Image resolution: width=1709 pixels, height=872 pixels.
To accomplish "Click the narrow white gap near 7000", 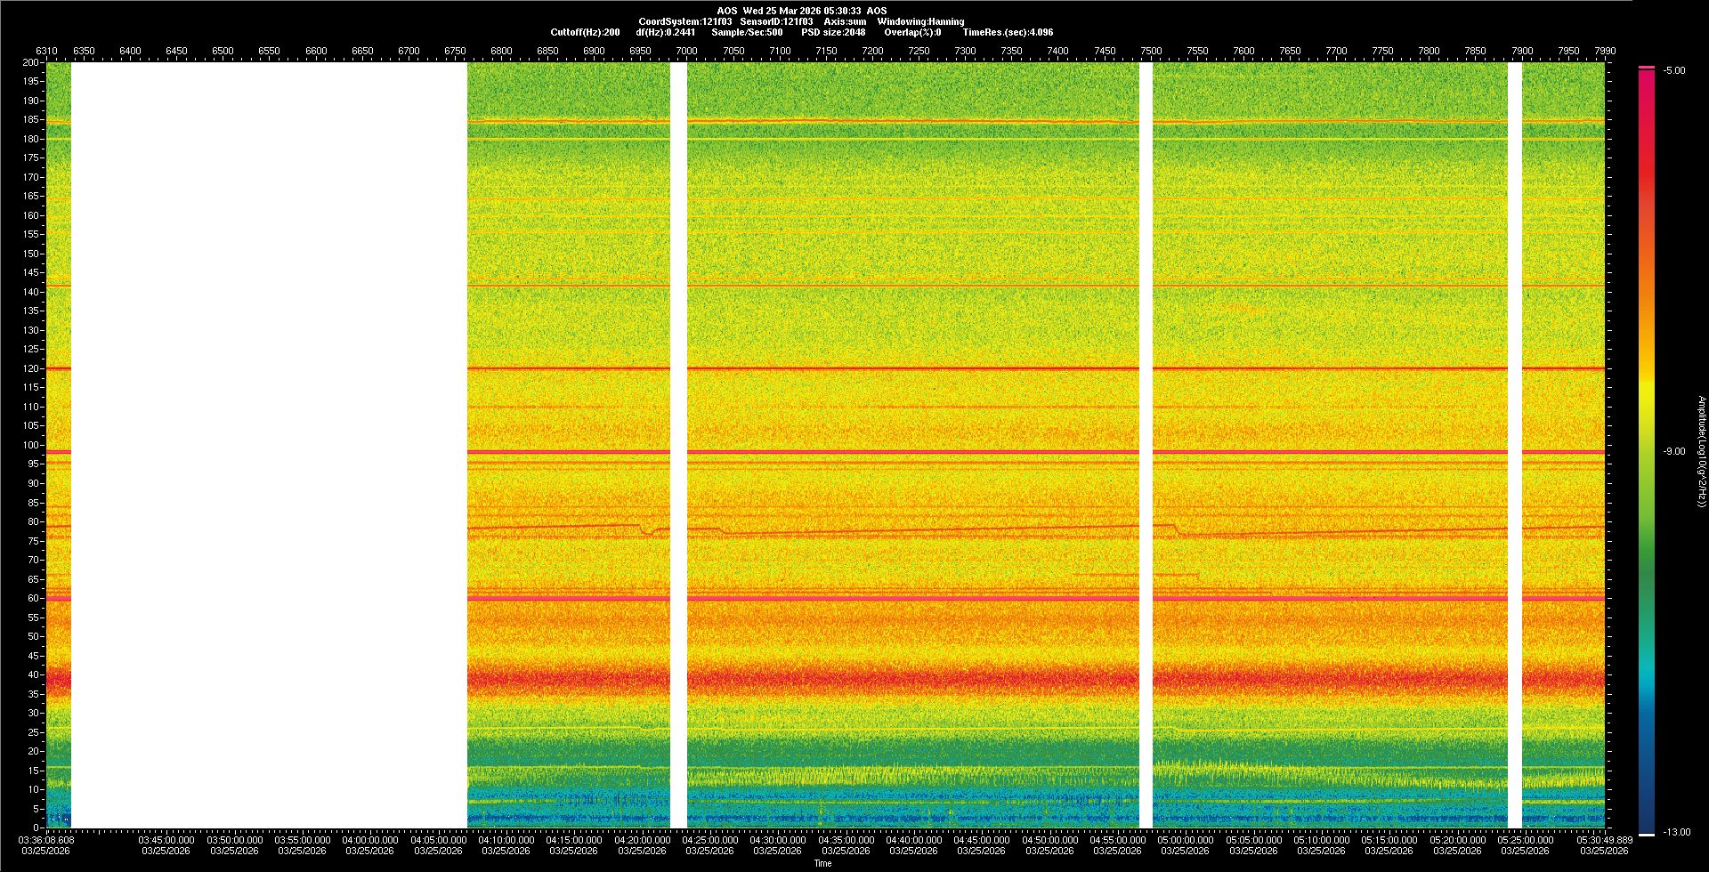I will coord(678,445).
